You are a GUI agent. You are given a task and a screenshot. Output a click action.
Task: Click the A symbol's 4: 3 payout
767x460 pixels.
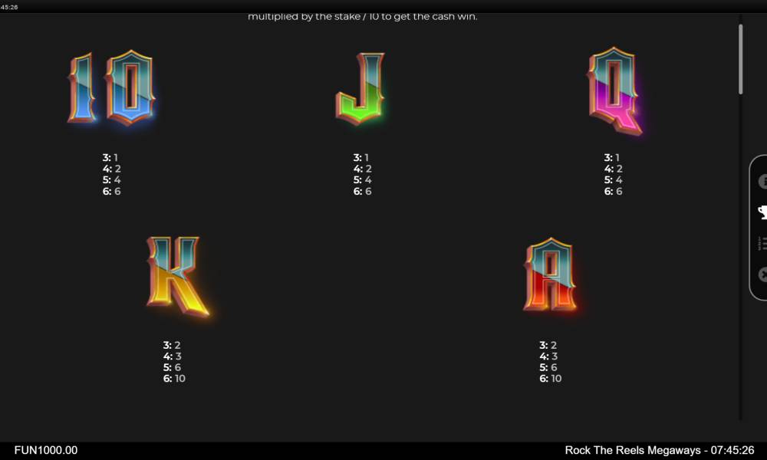pos(548,356)
